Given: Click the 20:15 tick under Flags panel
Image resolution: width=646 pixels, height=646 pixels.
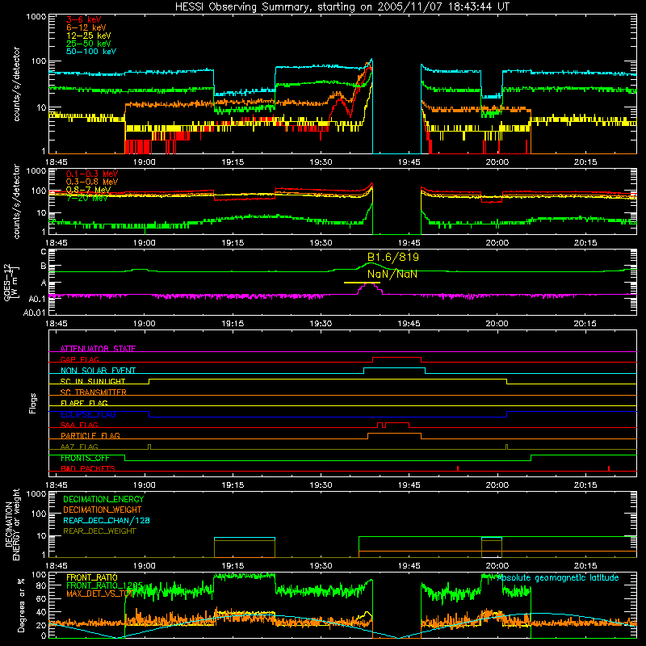Looking at the screenshot, I should coord(585,485).
